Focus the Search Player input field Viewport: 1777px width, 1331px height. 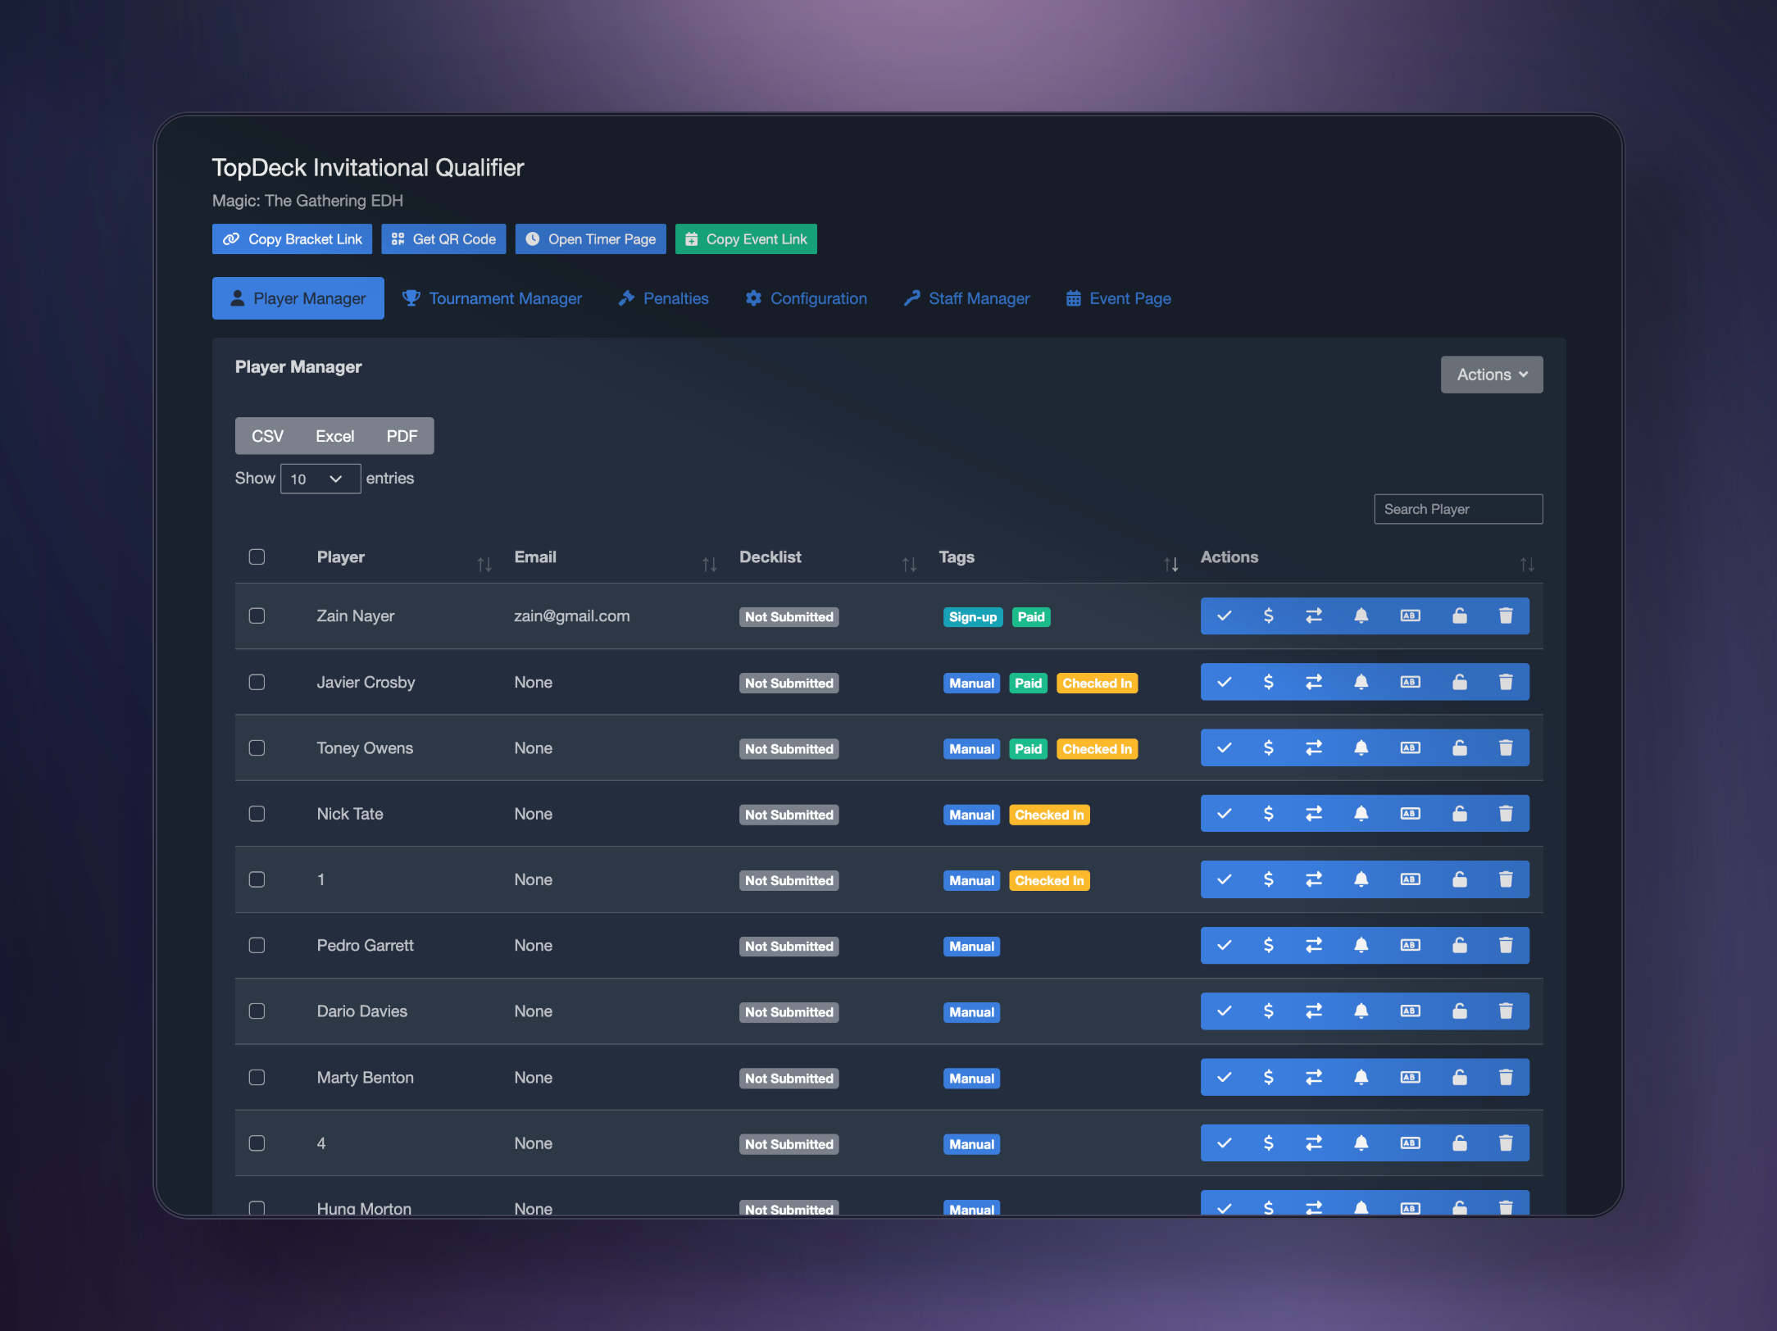point(1457,509)
